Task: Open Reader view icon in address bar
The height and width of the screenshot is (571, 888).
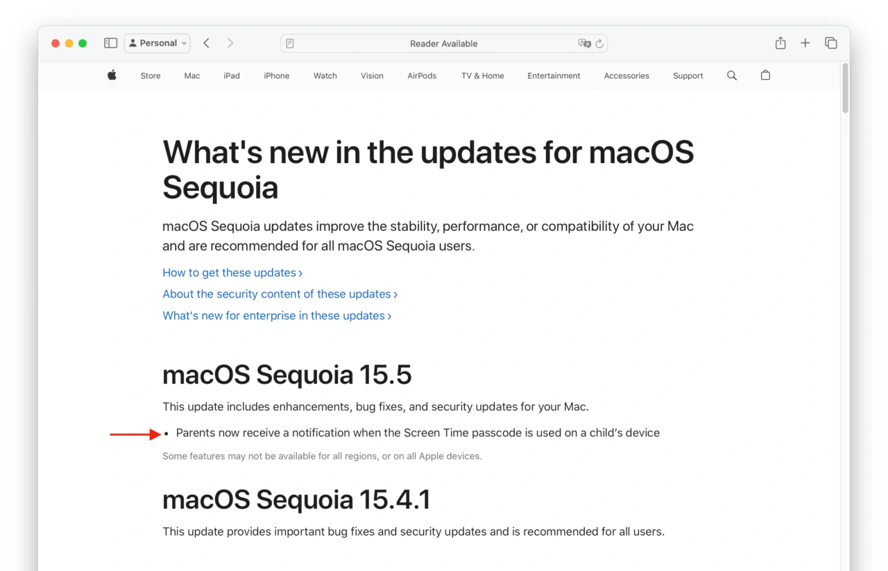Action: [290, 44]
